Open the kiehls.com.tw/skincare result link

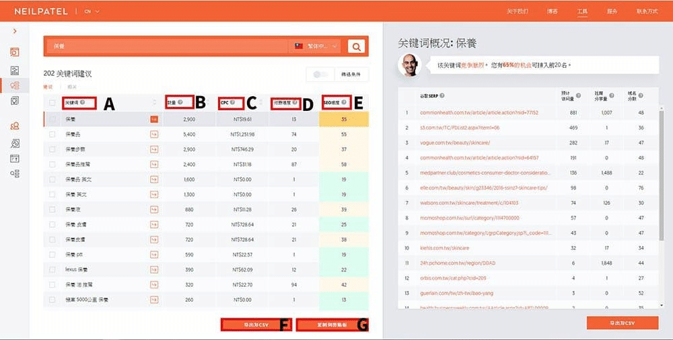coord(445,248)
